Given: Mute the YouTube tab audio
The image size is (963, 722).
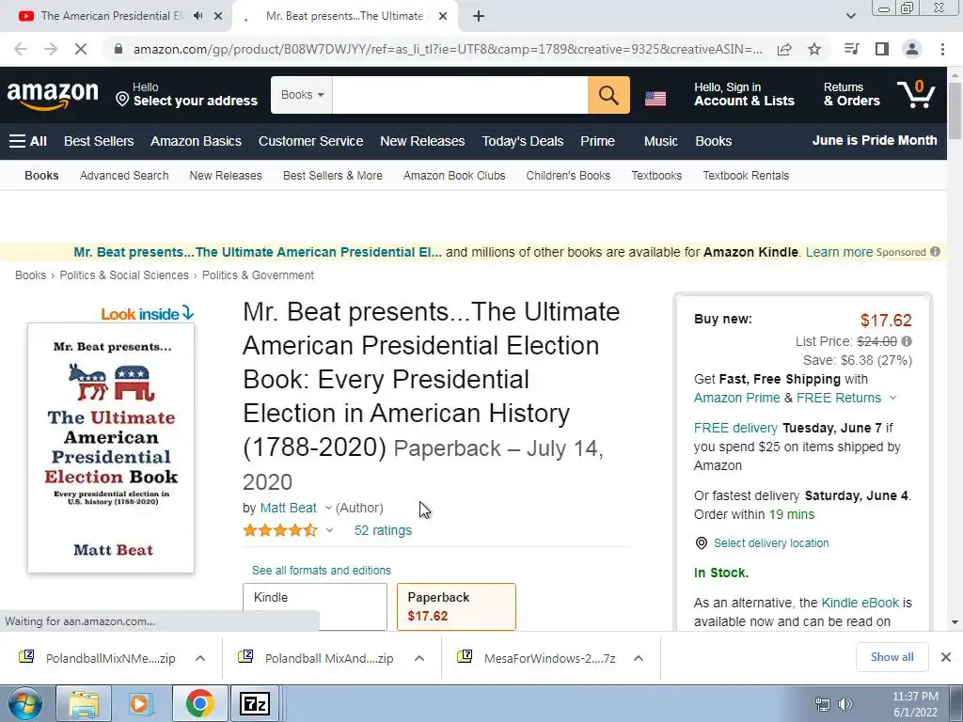Looking at the screenshot, I should (x=198, y=16).
